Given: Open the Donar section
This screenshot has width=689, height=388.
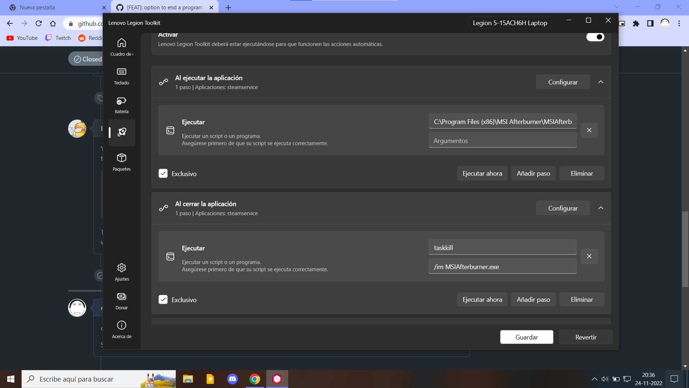Looking at the screenshot, I should coord(121,300).
